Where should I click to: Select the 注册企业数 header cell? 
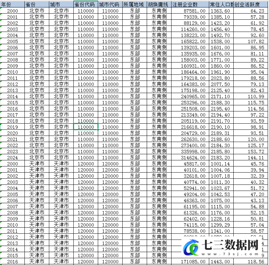(x=190, y=4)
